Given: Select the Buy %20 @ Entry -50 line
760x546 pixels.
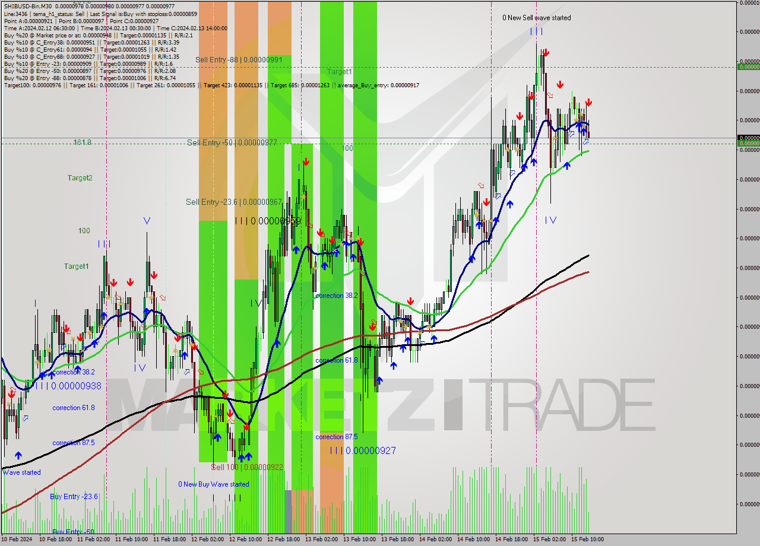Looking at the screenshot, I should click(90, 71).
